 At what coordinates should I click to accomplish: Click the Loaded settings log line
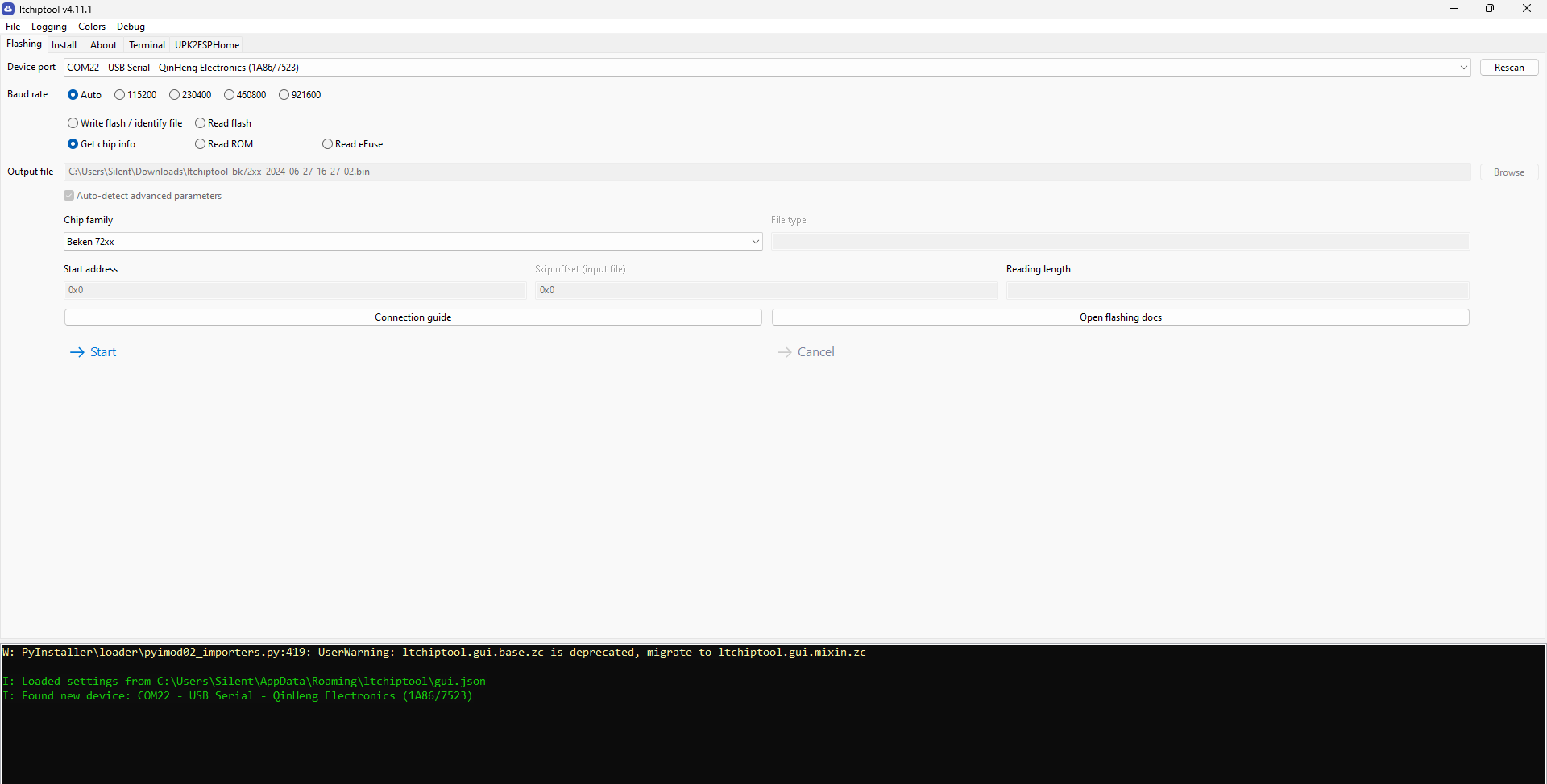[x=244, y=682]
